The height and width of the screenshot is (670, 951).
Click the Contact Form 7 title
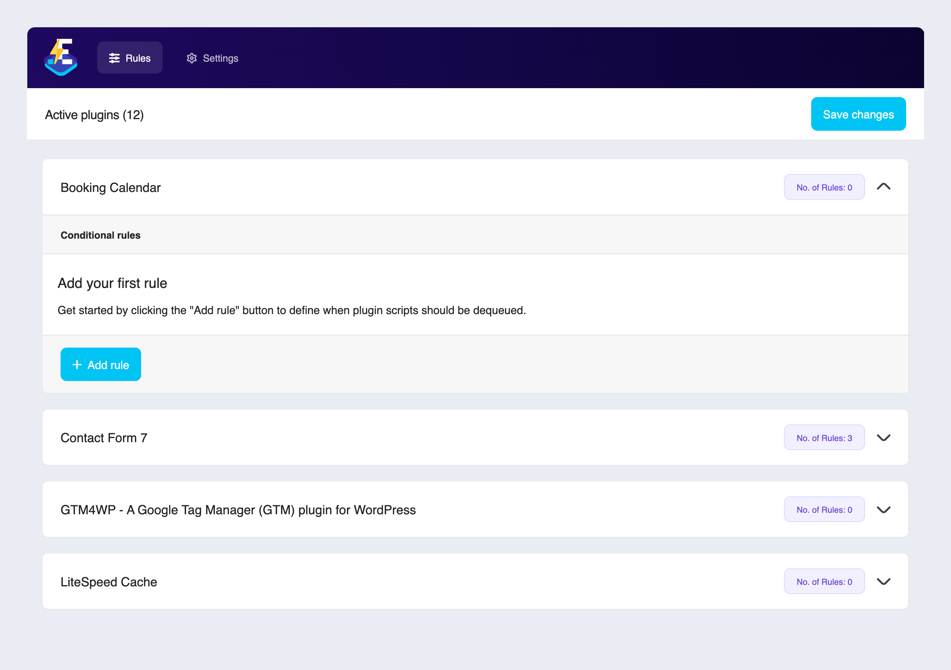tap(104, 438)
